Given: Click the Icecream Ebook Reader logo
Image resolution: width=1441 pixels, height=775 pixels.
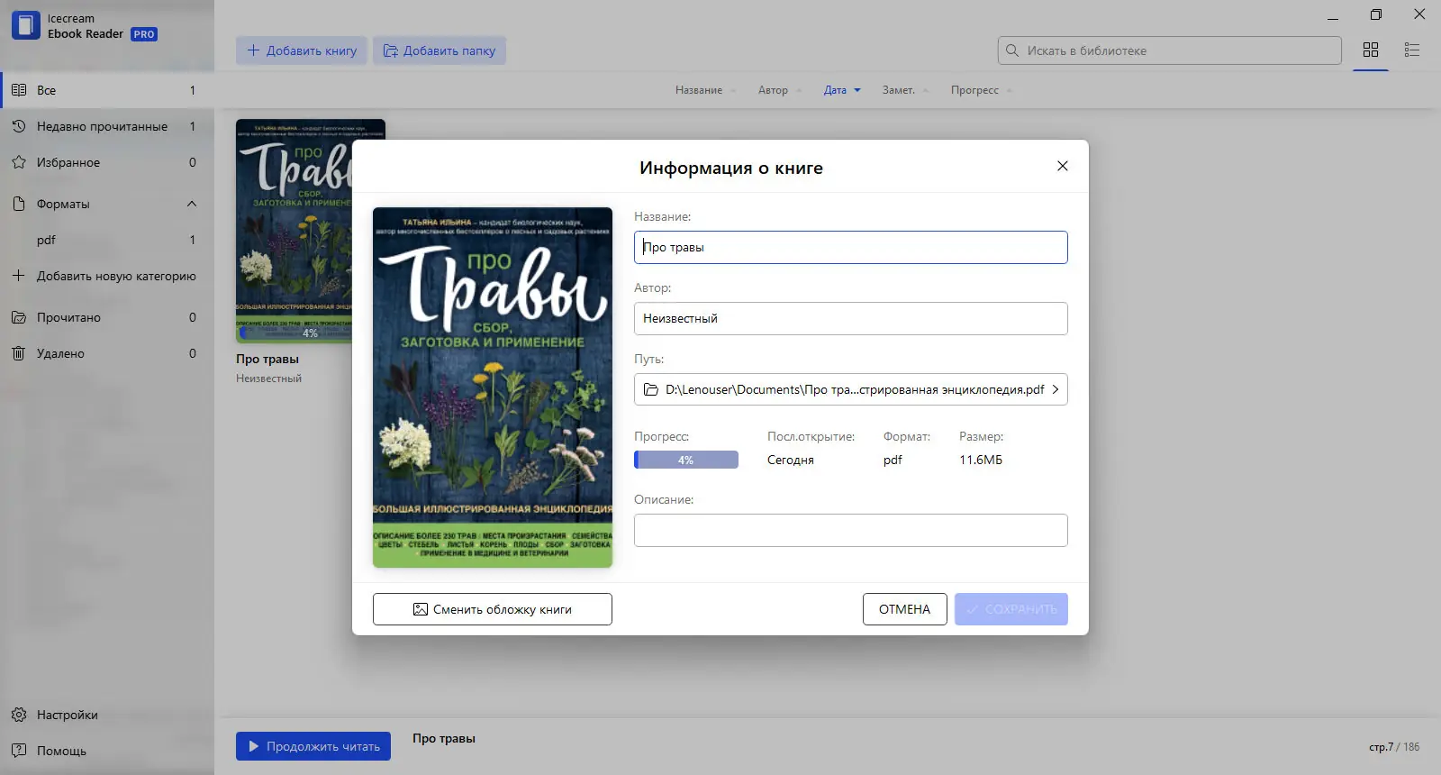Looking at the screenshot, I should 26,25.
